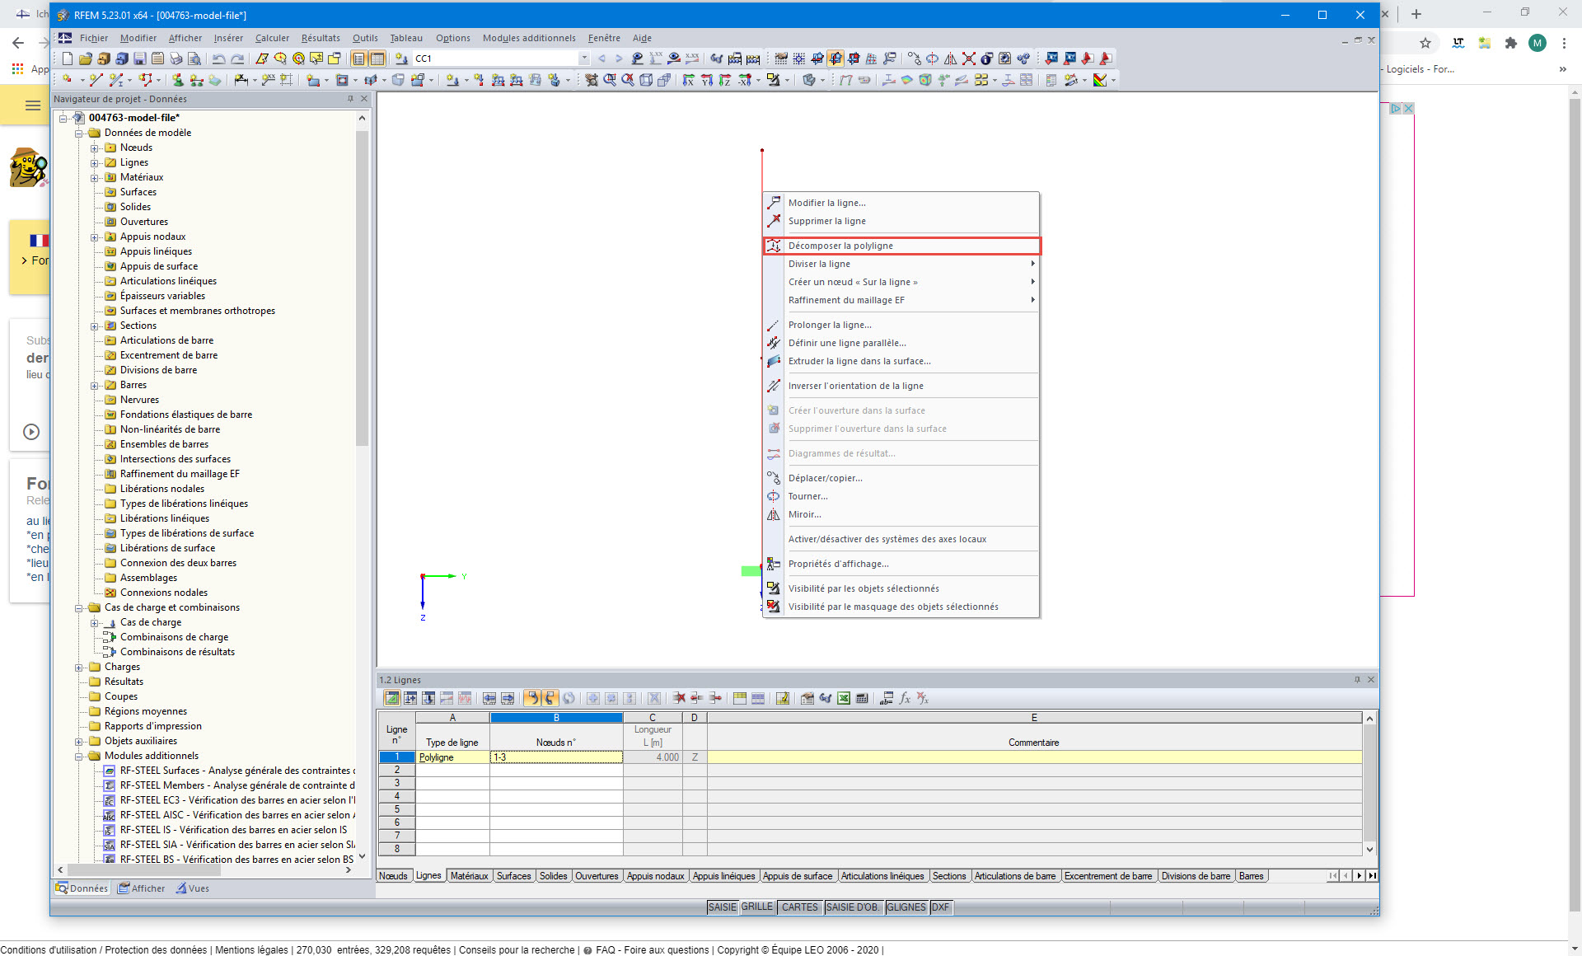Toggle GRILLE grid in status bar
The image size is (1582, 956).
(x=756, y=907)
